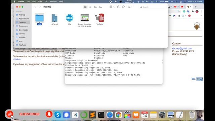
Task: Open Skype from the Dock
Action: [58, 115]
